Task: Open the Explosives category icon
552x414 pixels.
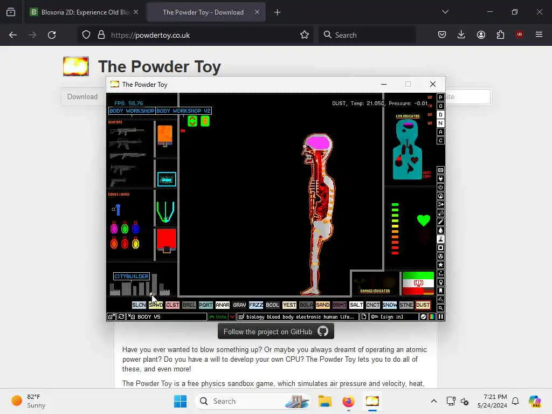Action: pos(440,213)
